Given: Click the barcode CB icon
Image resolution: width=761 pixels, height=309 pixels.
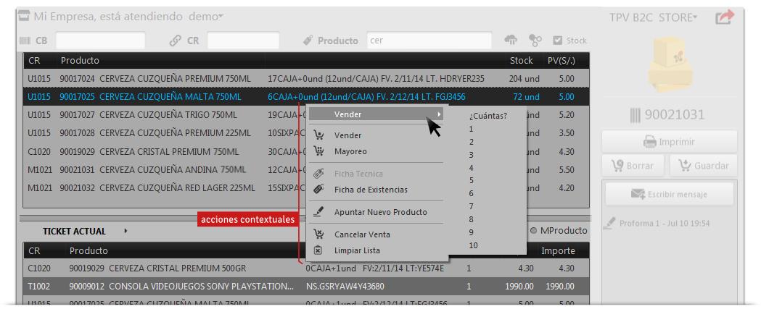Looking at the screenshot, I should click(25, 41).
